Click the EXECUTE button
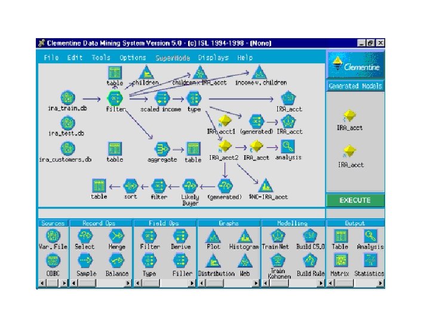Viewport: 430px width, 322px height. (x=355, y=200)
